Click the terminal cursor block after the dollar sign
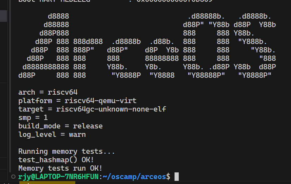Image resolution: width=291 pixels, height=184 pixels. [177, 177]
